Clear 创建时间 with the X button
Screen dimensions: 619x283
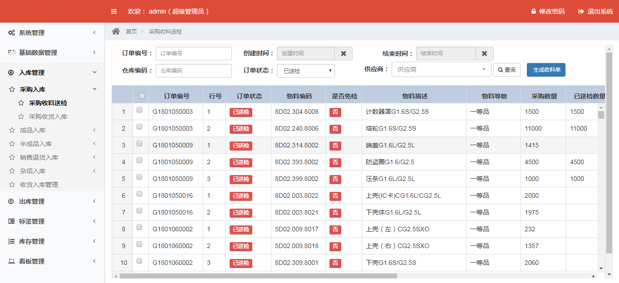click(x=344, y=54)
